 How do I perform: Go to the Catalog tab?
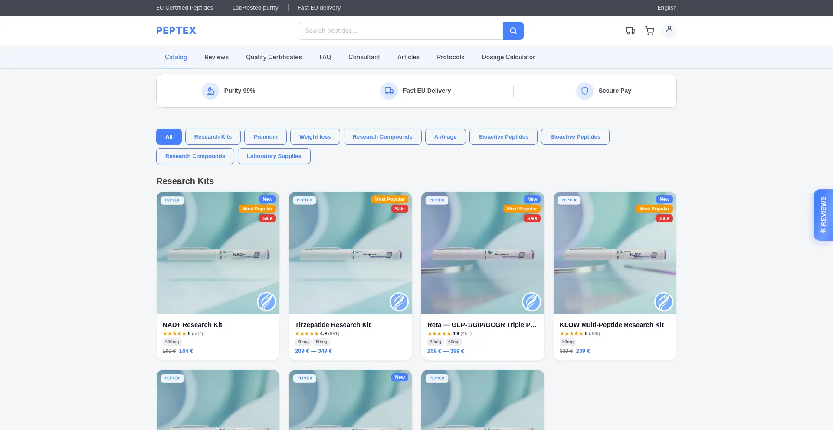176,57
